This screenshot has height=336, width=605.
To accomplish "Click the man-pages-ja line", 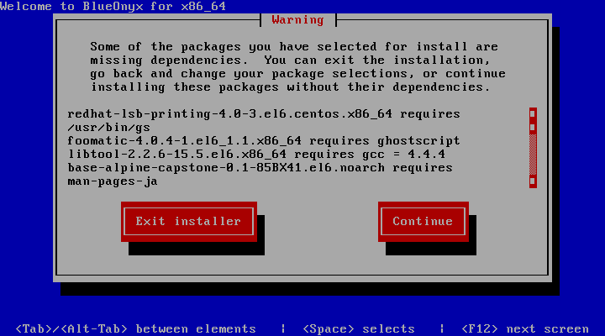I will coord(113,181).
